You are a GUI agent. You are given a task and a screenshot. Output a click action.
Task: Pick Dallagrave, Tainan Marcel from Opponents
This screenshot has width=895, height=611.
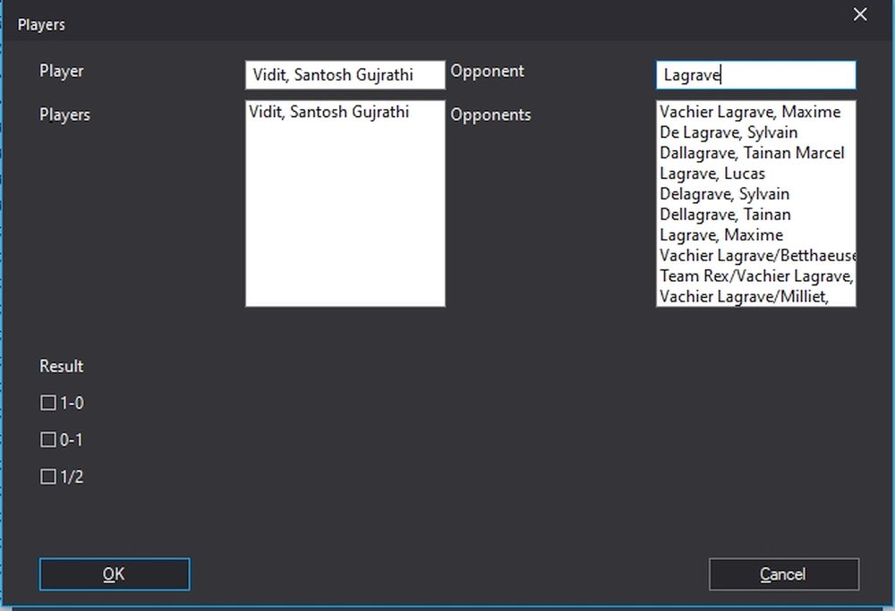click(752, 153)
